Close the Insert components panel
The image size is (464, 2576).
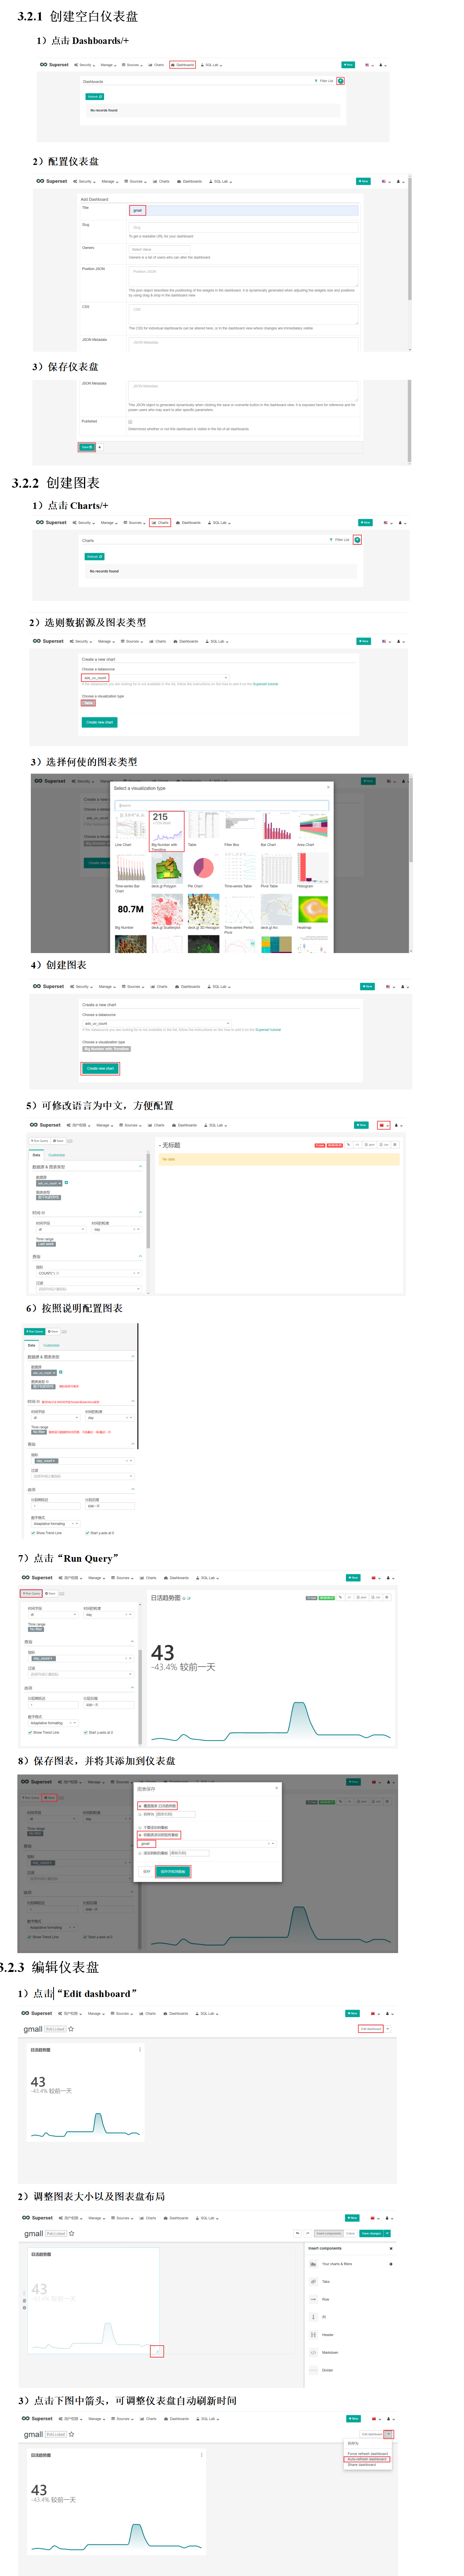click(391, 2248)
